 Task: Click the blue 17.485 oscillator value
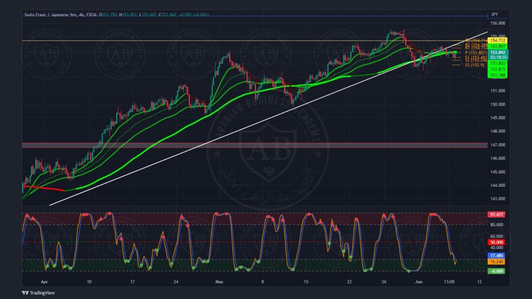tap(496, 255)
